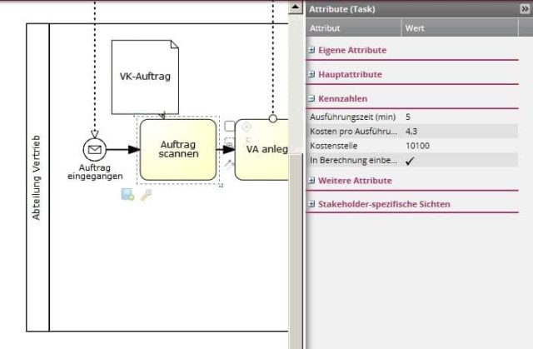The height and width of the screenshot is (349, 533).
Task: Expand the Eigene Attribute section
Action: (312, 50)
